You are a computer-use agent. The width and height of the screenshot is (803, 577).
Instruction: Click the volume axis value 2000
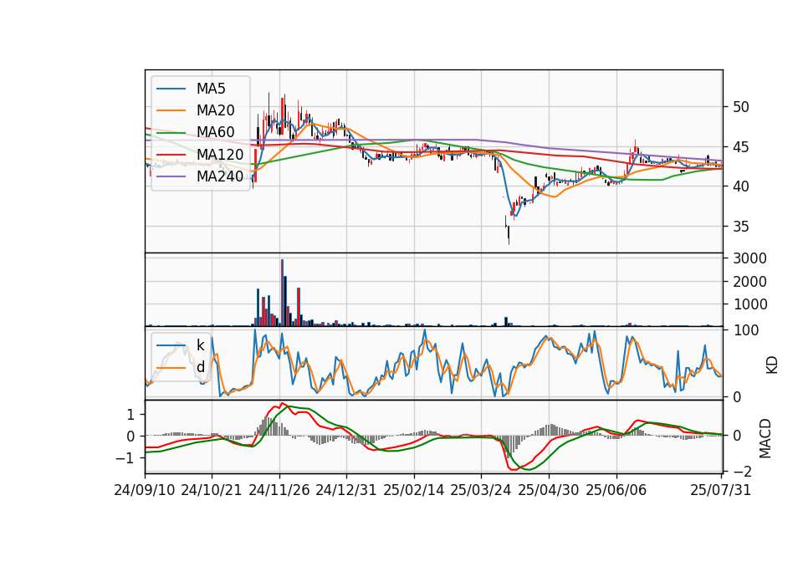click(749, 282)
